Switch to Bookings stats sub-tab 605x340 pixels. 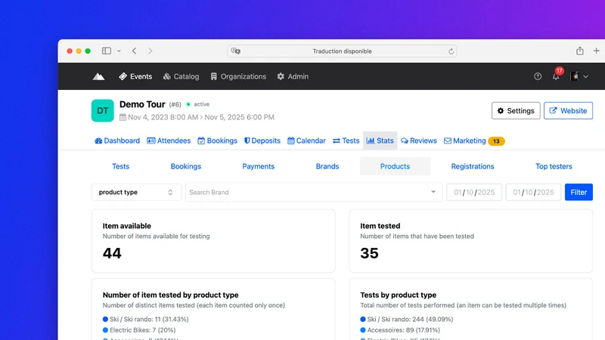(186, 166)
